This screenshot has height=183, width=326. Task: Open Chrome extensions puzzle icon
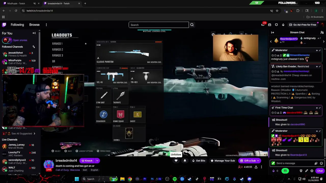(x=298, y=11)
